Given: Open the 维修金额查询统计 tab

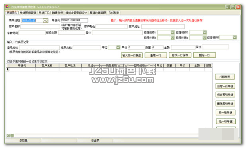Looking at the screenshot, I should [76, 13].
